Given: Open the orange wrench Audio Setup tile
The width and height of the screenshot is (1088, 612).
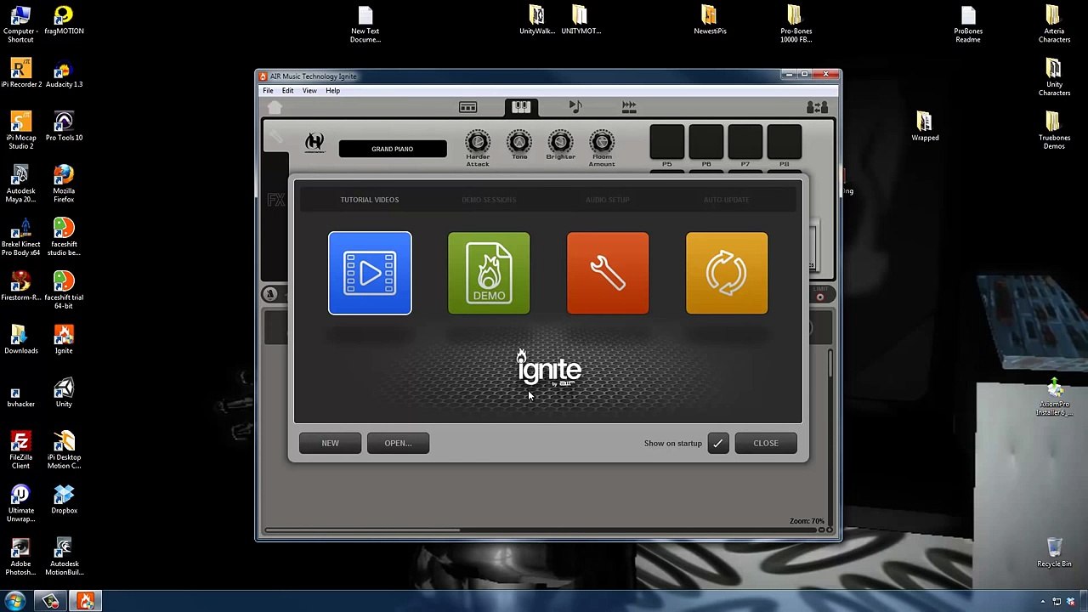Looking at the screenshot, I should click(x=608, y=273).
